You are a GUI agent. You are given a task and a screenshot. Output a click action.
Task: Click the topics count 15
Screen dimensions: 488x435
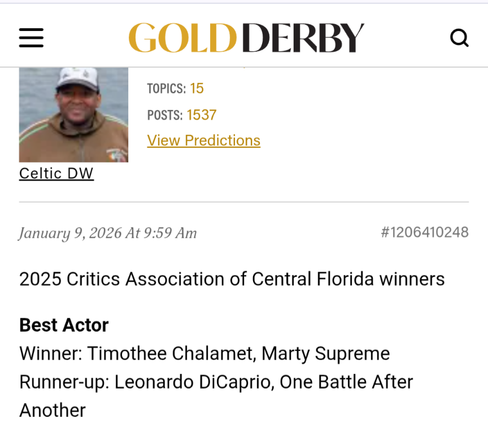197,89
